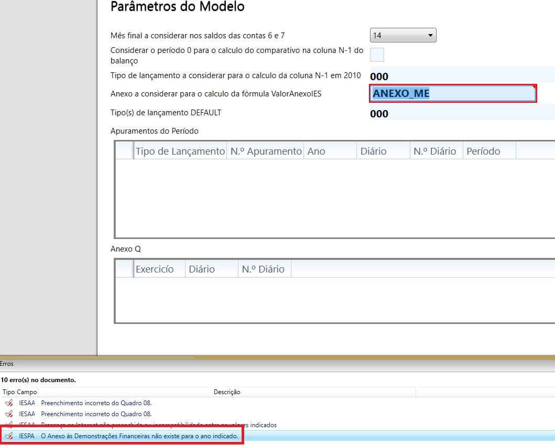Click the error icon on the Presença na Internet row
The width and height of the screenshot is (555, 445).
(8, 425)
